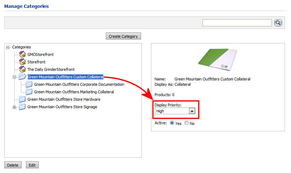
Task: Expand Green Mountain Outfitters Store Signage node
Action: click(15, 107)
